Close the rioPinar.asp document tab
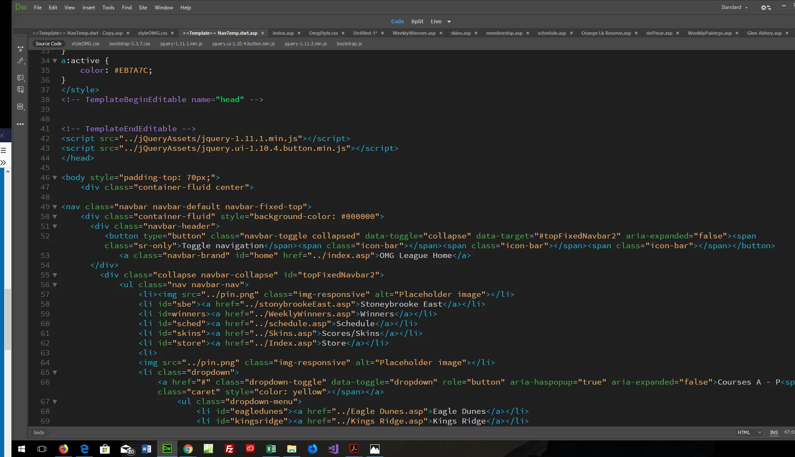Screen dimensions: 795x457 (x=678, y=33)
